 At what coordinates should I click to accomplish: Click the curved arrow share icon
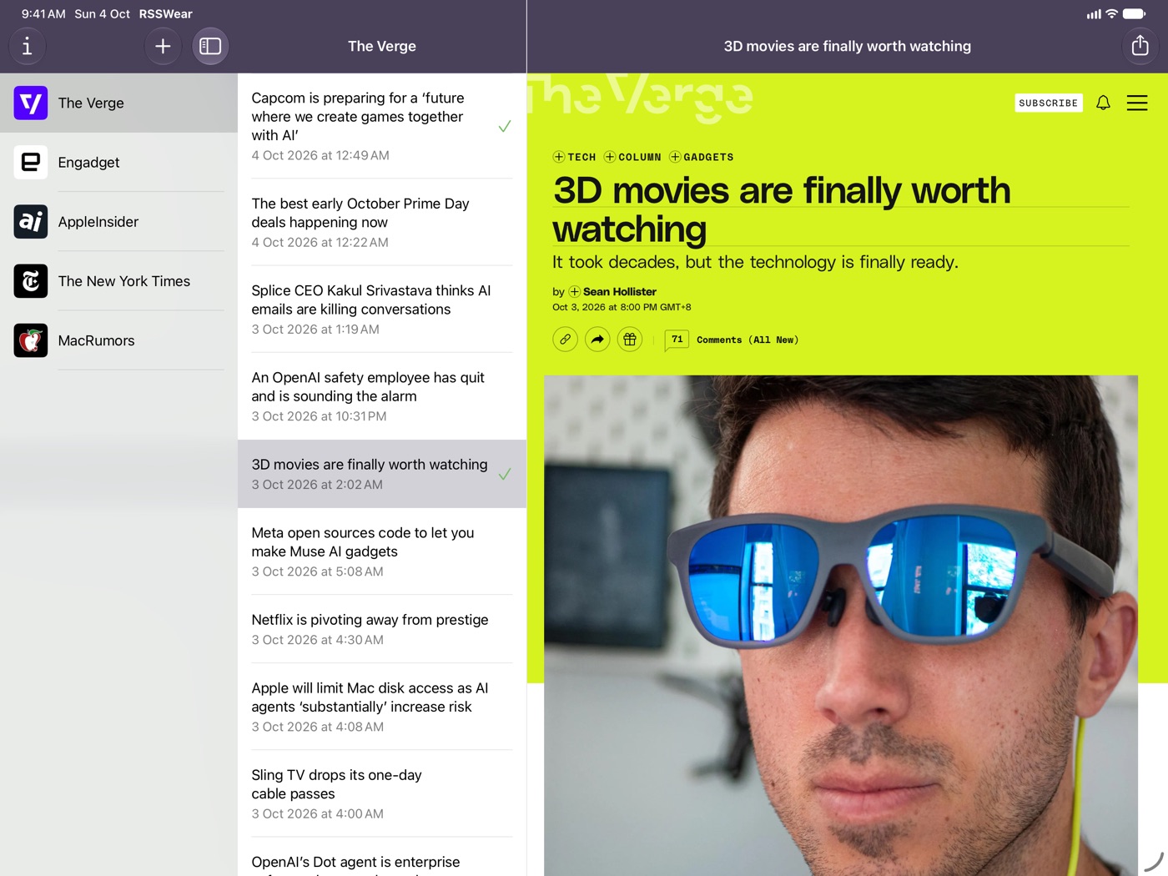(597, 340)
